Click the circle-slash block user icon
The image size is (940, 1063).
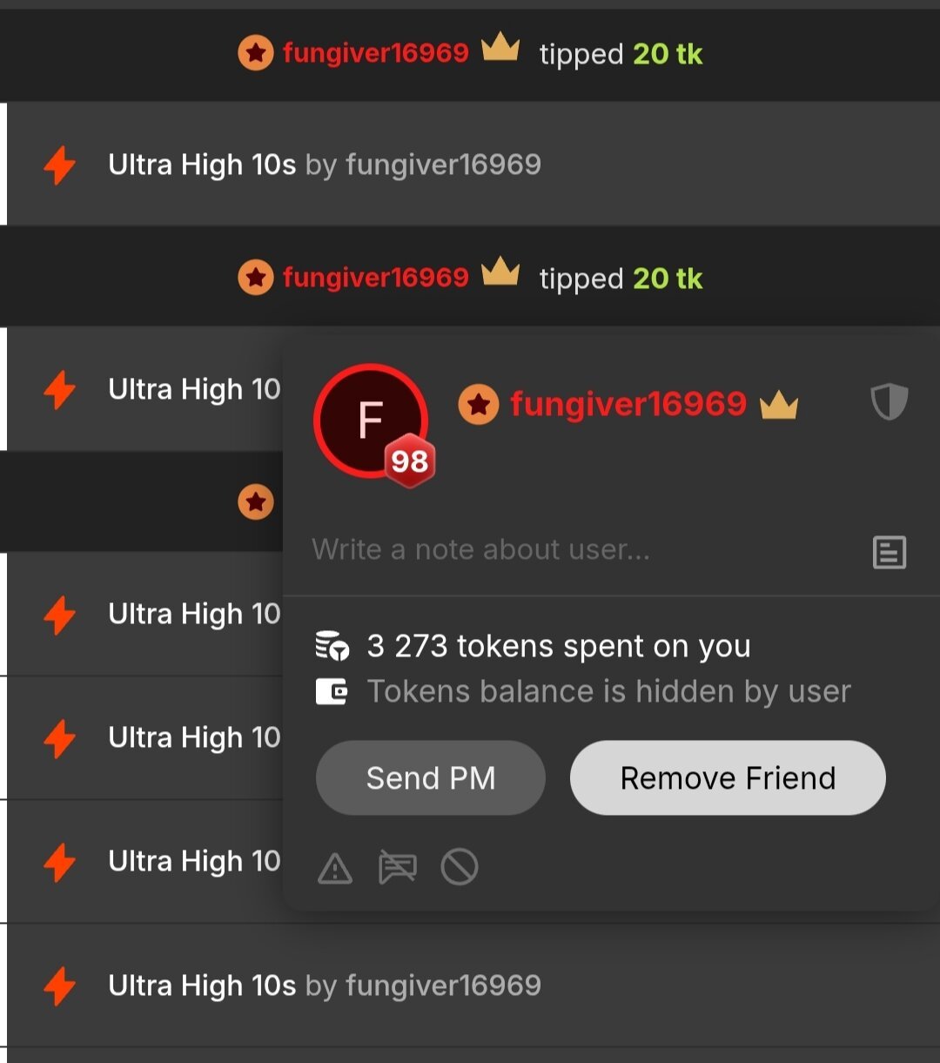[459, 868]
